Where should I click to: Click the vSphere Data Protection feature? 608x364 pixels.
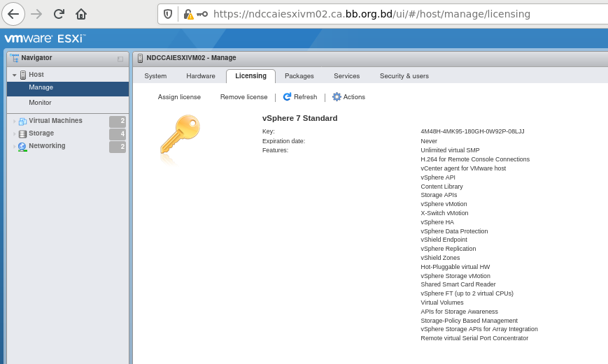[454, 231]
